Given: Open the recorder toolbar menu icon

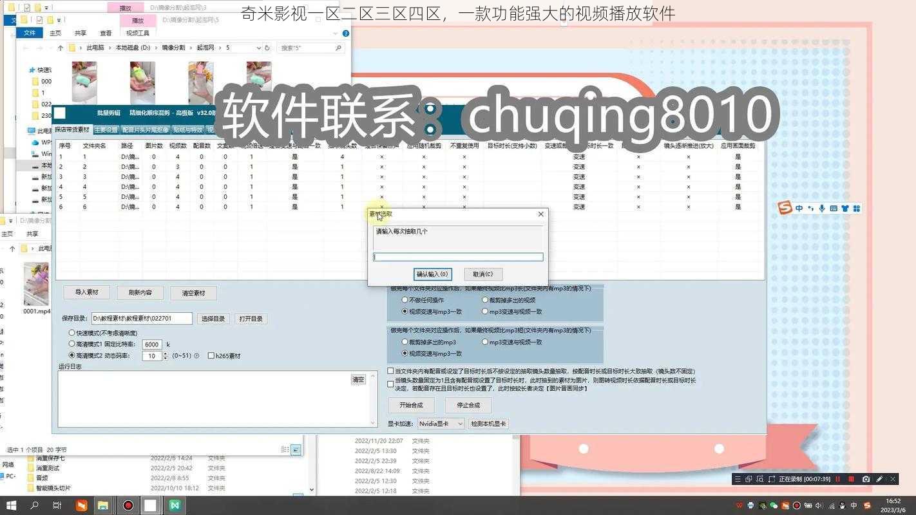Looking at the screenshot, I should click(x=738, y=479).
